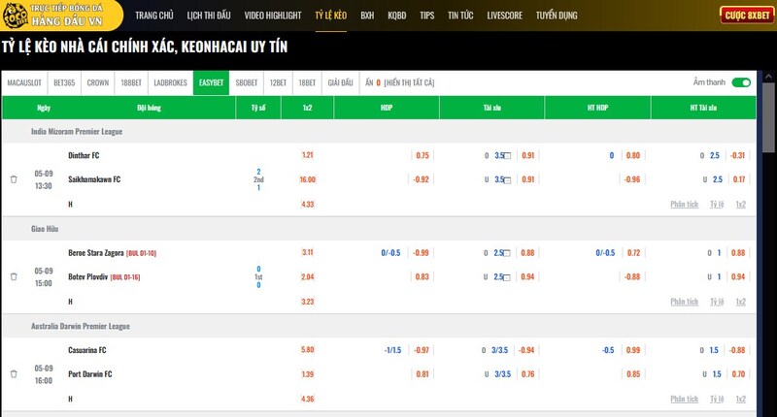Click Dinthar FC team name
777x417 pixels.
[x=84, y=155]
